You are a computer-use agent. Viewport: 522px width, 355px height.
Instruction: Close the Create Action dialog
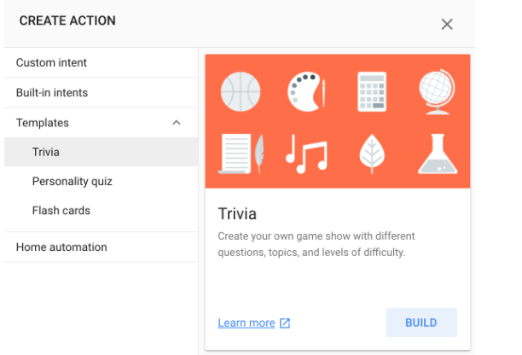pyautogui.click(x=447, y=24)
